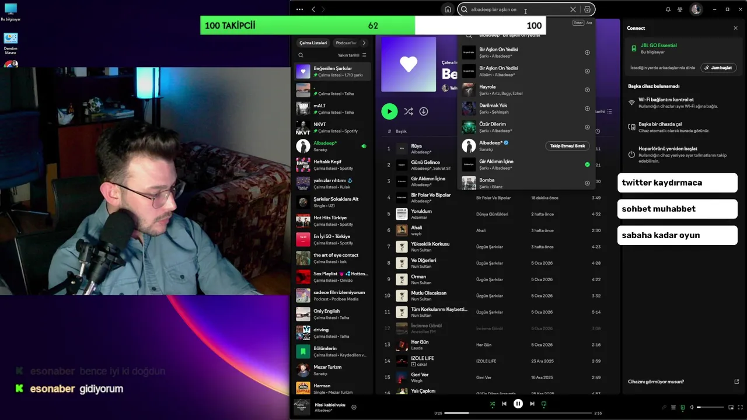The width and height of the screenshot is (747, 420).
Task: Toggle connect to device icon in player
Action: [x=682, y=407]
